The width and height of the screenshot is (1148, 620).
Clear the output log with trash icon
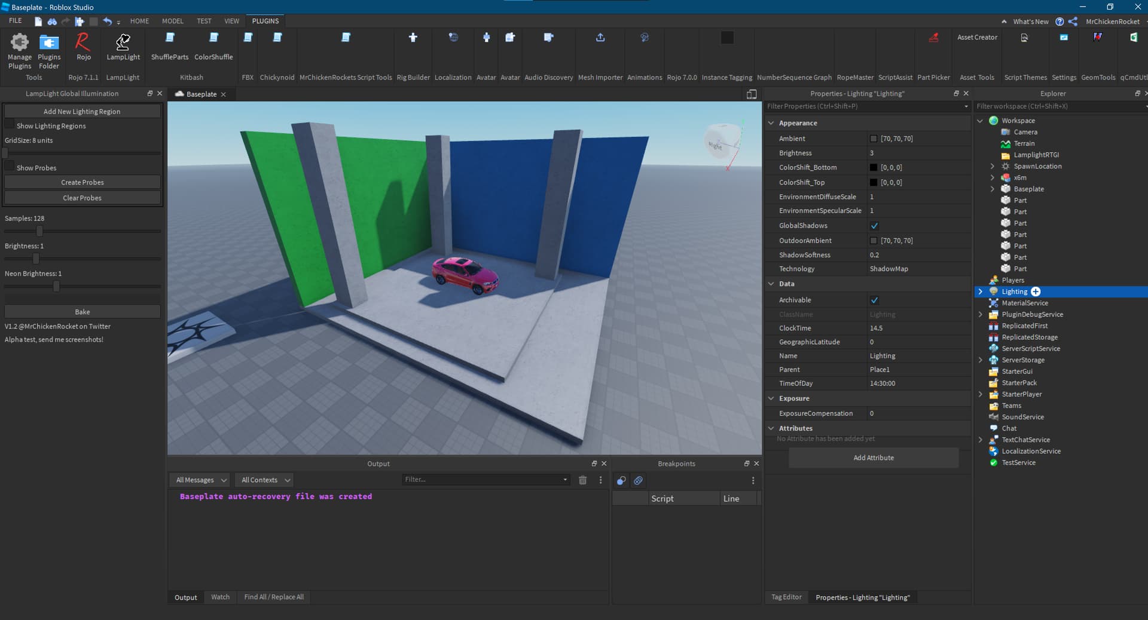(582, 480)
